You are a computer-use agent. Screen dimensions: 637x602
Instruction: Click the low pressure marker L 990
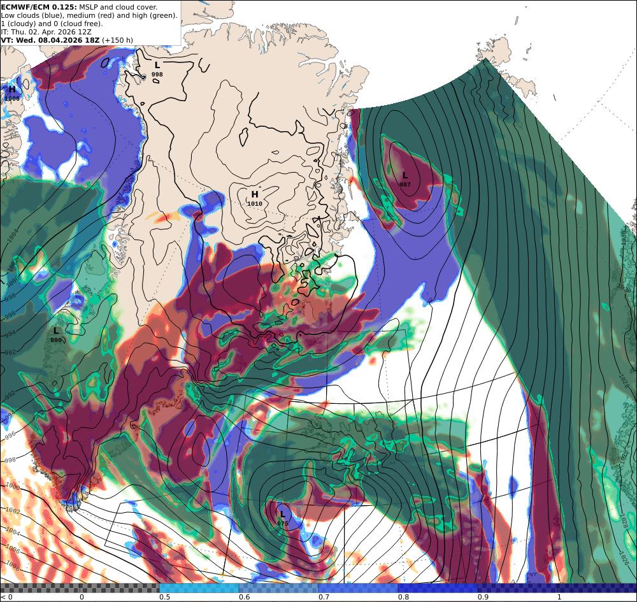[56, 335]
